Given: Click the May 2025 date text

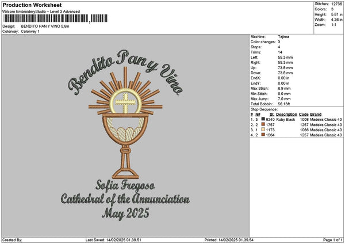Looking at the screenshot, I should pyautogui.click(x=125, y=213).
